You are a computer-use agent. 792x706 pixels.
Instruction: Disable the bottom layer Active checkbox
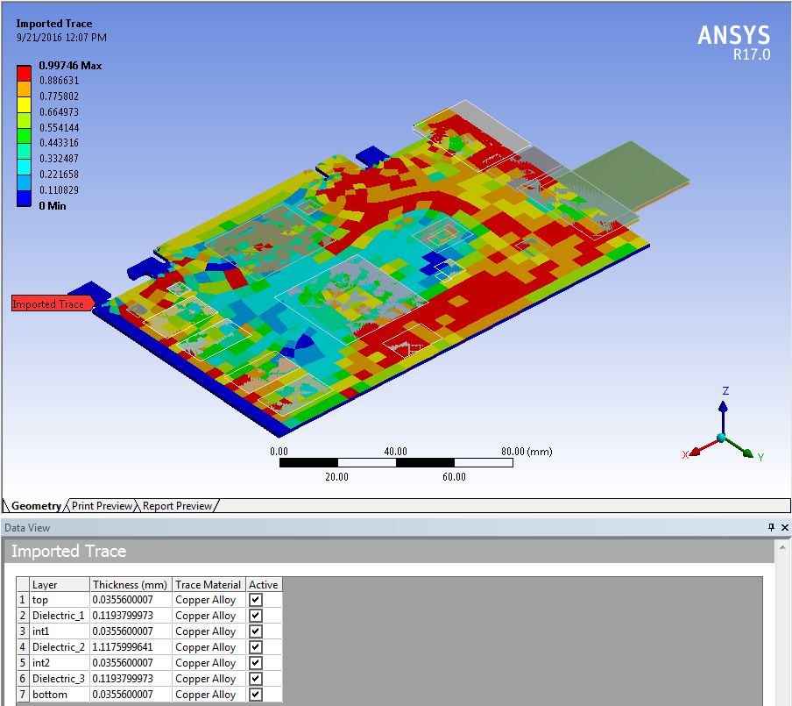pos(255,695)
